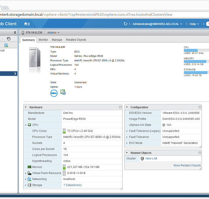Screen dimensions: 209x199
Task: Open the Help dropdown menu
Action: 194,24
